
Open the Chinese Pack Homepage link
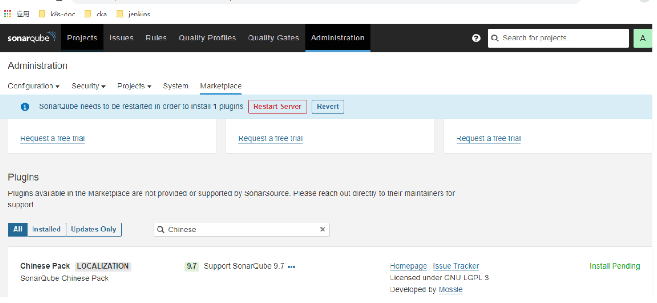click(408, 266)
